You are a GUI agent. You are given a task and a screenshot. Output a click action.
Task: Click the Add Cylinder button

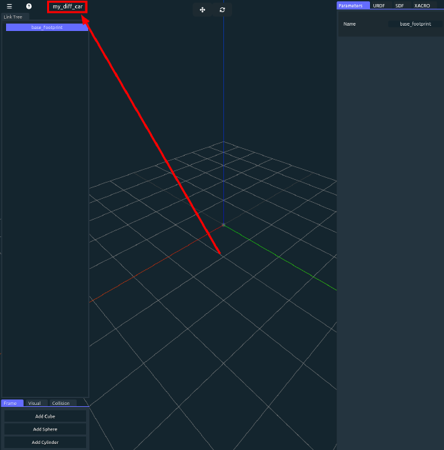pos(45,442)
